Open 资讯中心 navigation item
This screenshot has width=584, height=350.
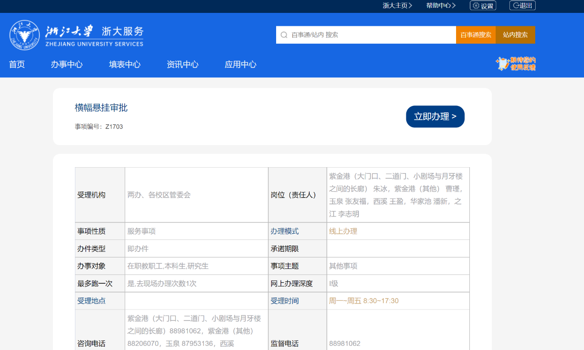point(183,64)
